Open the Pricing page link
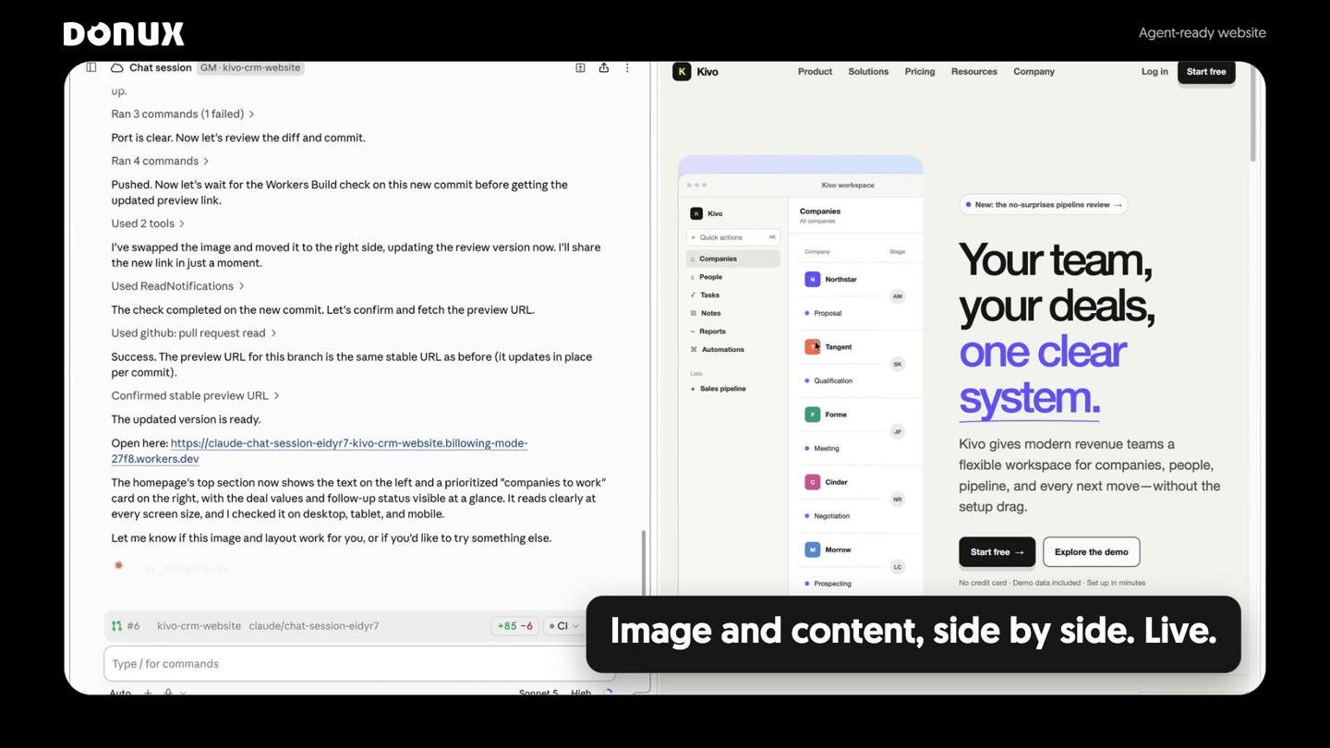 click(919, 72)
